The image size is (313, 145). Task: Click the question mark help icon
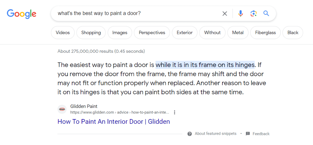[190, 134]
